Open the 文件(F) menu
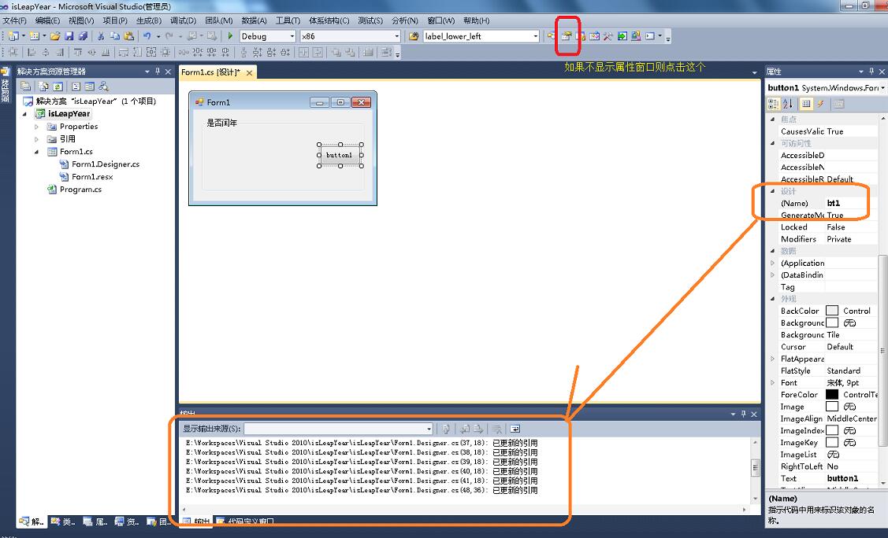 (x=15, y=20)
